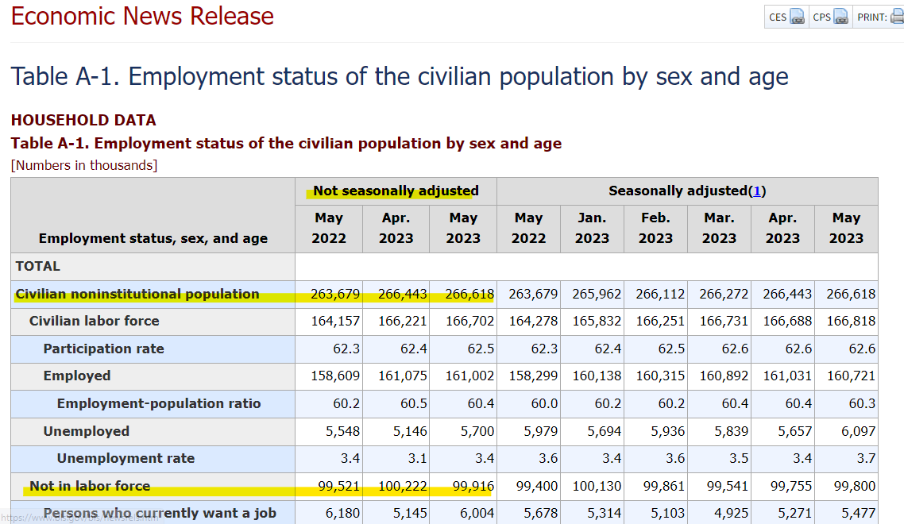Click the TOTAL row label

click(37, 266)
